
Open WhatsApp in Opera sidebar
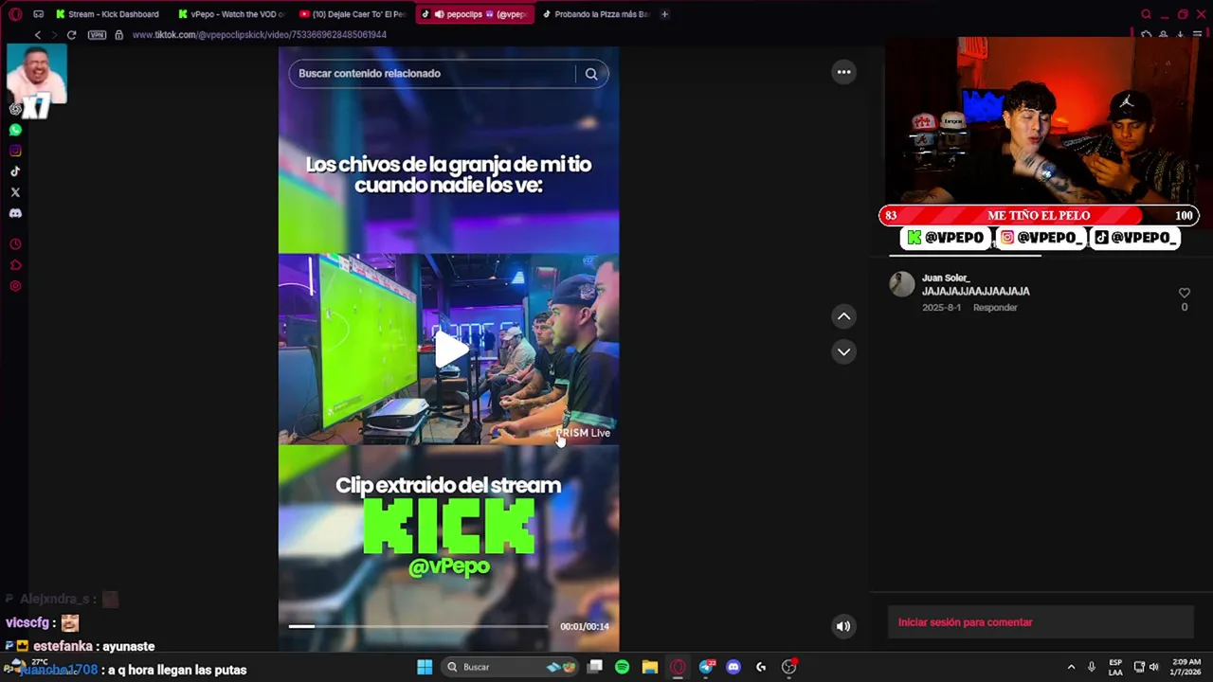coord(15,130)
